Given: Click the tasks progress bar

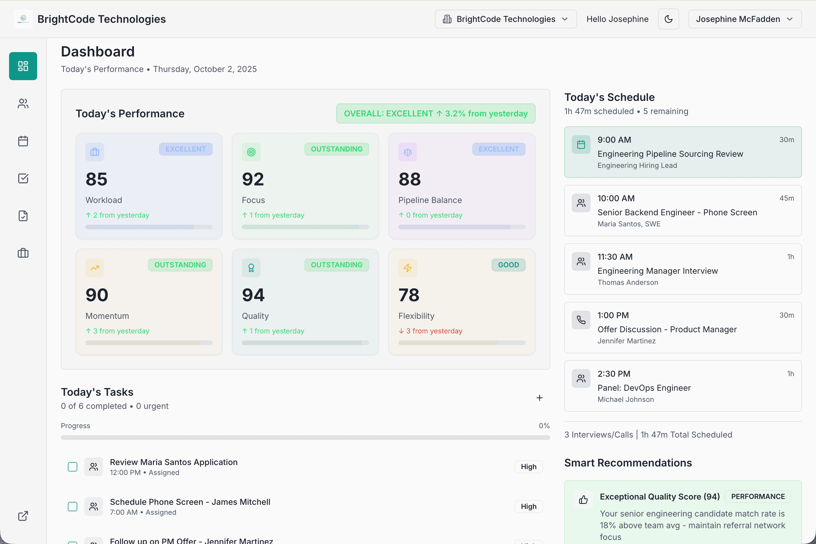Looking at the screenshot, I should [305, 438].
